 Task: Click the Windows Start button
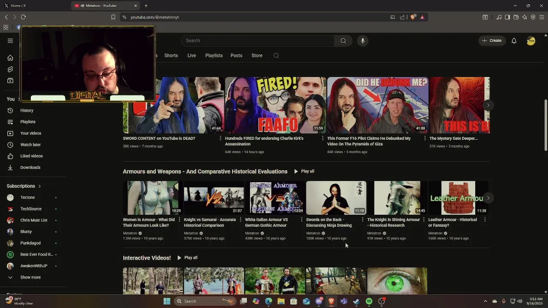[167, 301]
